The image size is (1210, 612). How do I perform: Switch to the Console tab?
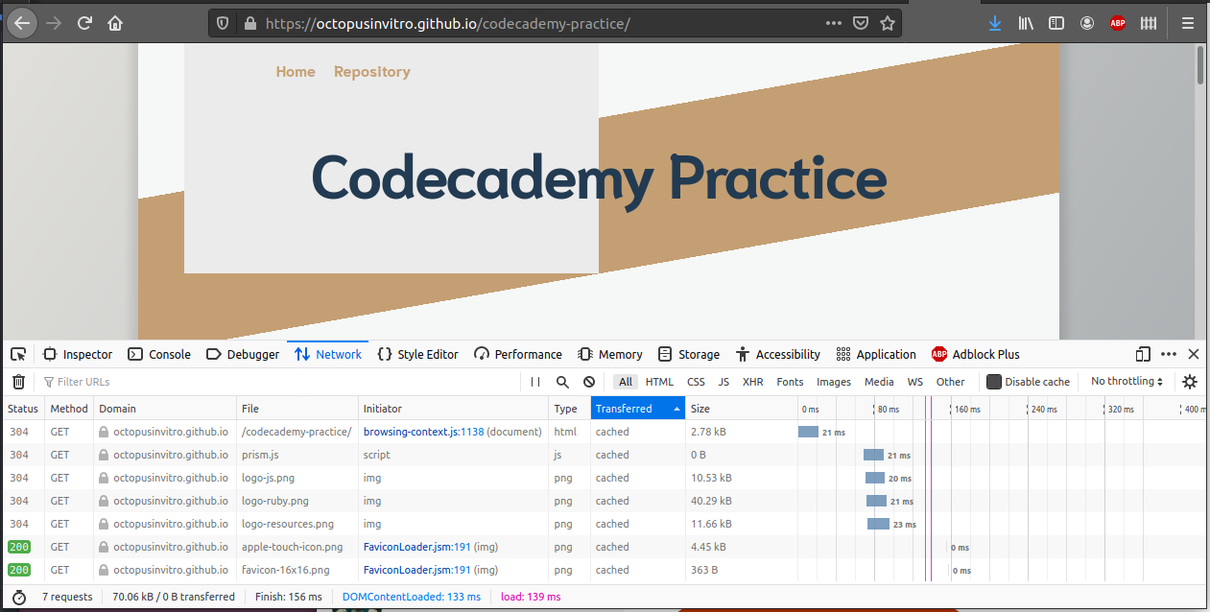coord(159,354)
